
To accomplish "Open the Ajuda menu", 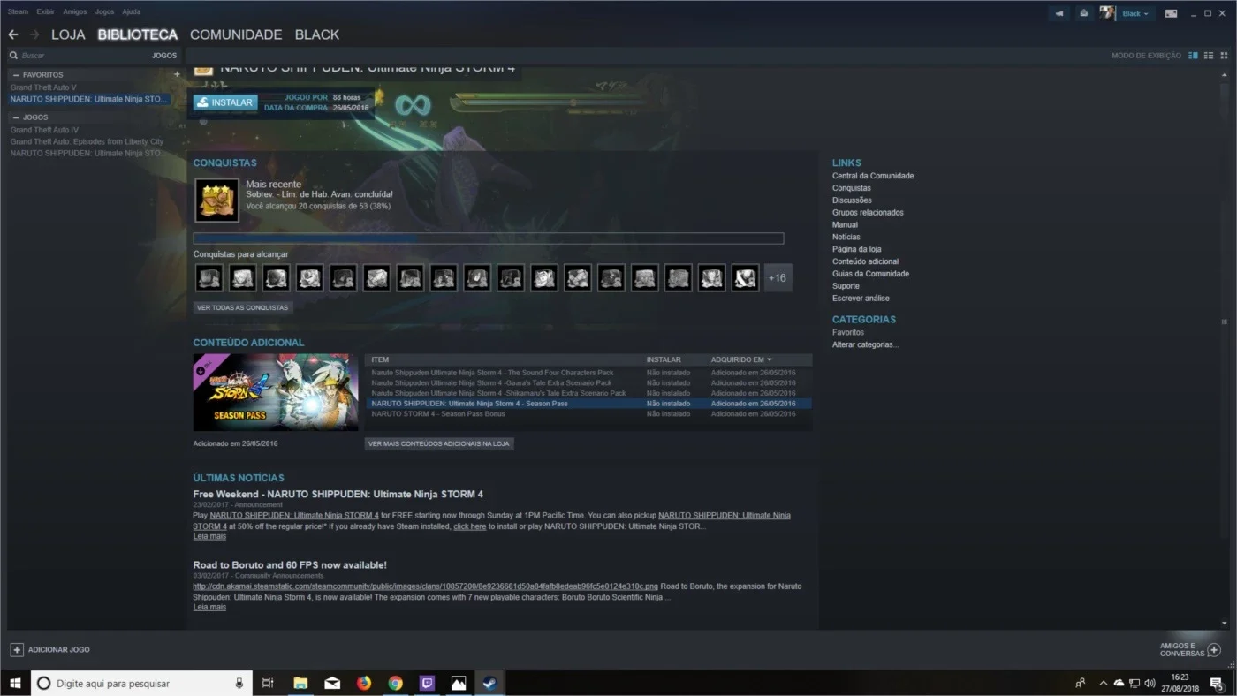I will [131, 12].
